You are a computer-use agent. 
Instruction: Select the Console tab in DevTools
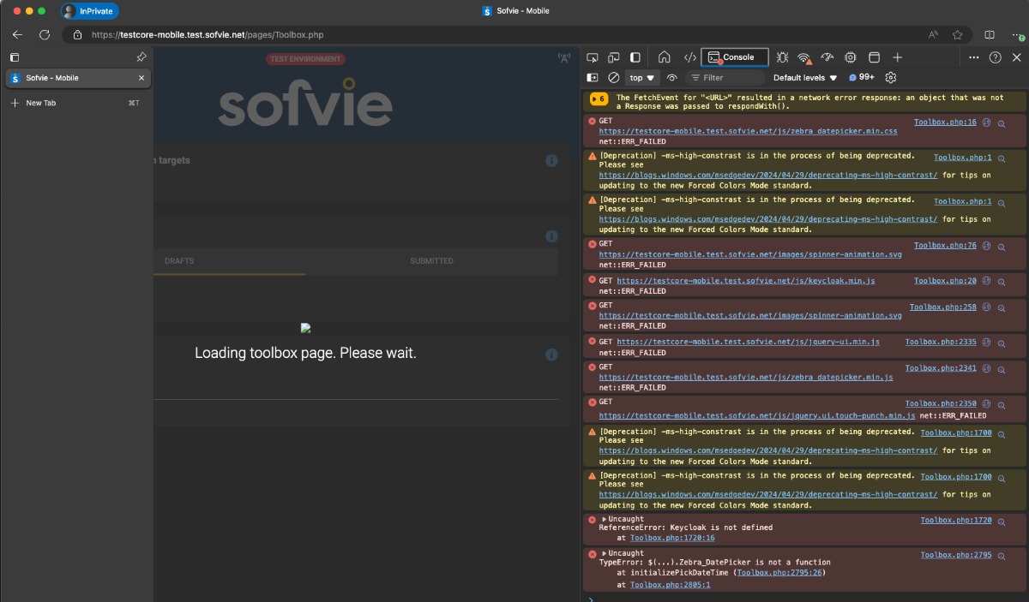[x=735, y=57]
